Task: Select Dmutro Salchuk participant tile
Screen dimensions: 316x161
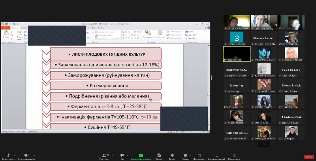Action: click(x=291, y=86)
